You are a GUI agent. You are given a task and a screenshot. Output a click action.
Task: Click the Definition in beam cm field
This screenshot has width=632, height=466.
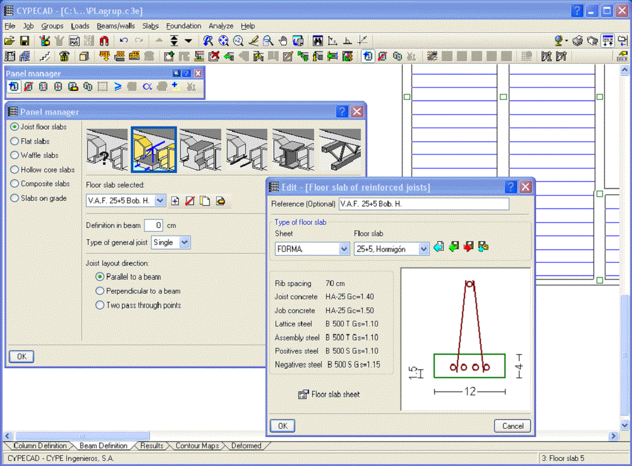[x=154, y=225]
